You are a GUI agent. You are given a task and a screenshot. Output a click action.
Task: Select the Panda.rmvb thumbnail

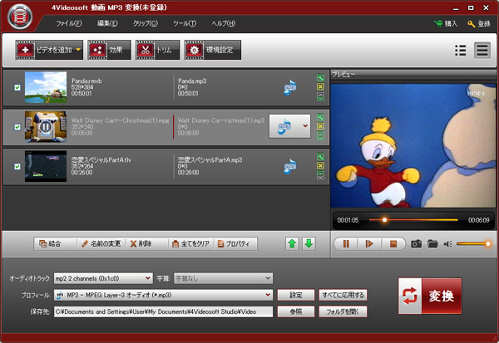(x=46, y=87)
